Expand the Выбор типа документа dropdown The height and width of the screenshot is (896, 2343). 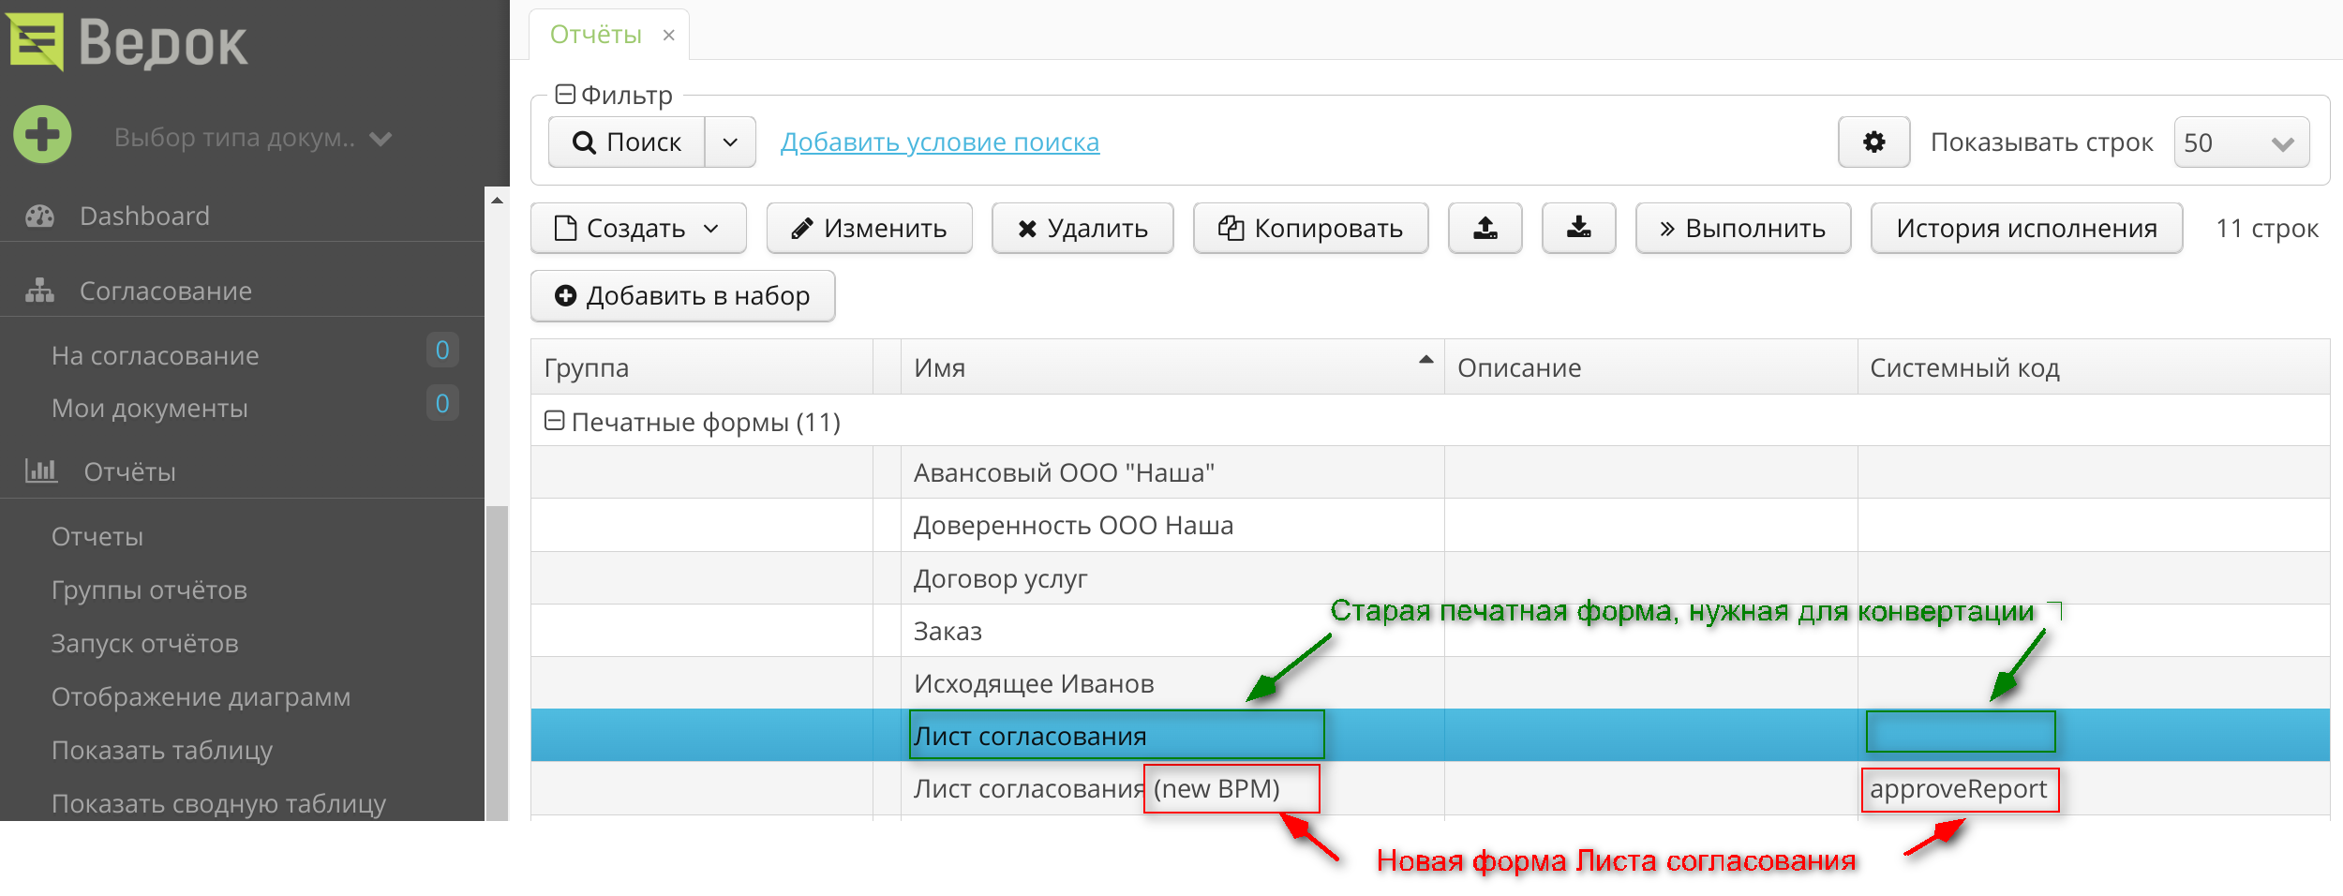[381, 140]
